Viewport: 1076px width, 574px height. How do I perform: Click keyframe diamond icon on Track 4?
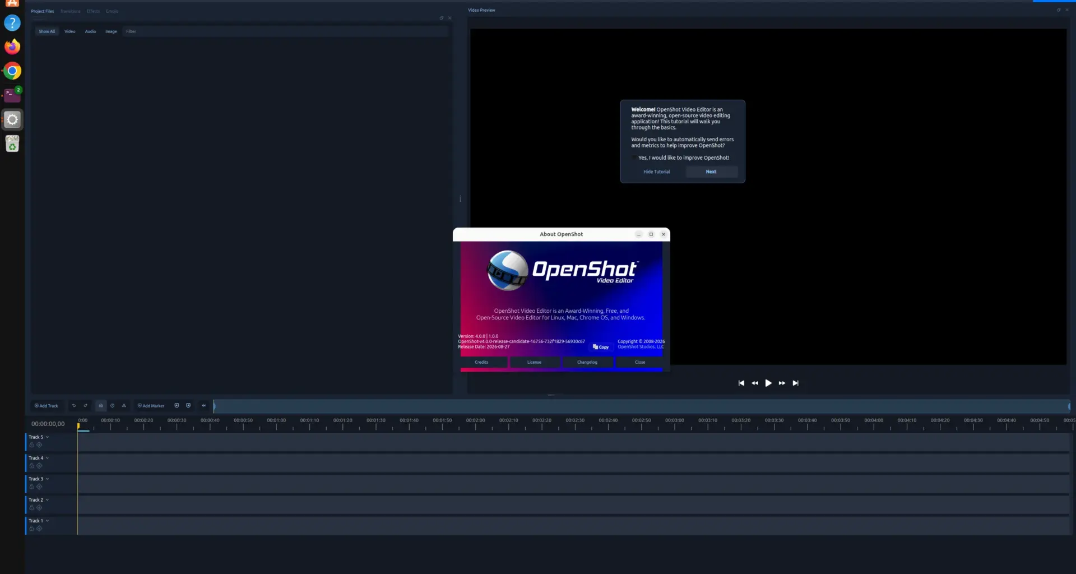39,466
